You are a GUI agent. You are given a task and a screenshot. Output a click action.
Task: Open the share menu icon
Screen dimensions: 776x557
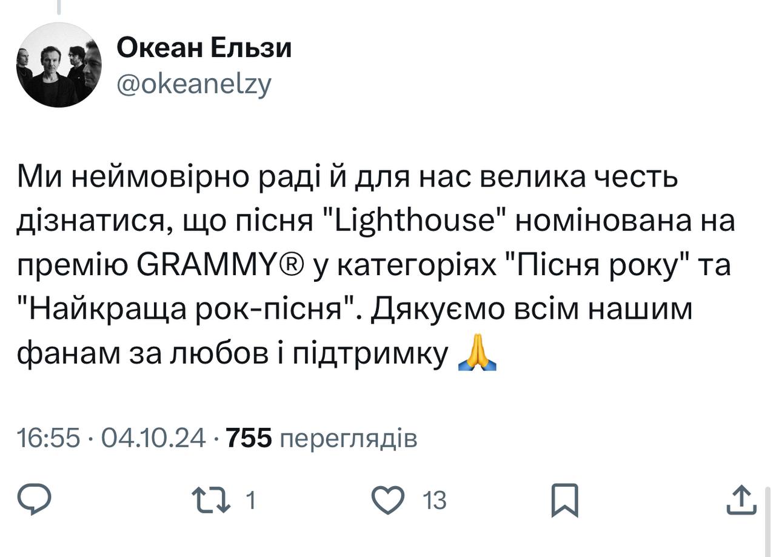[x=741, y=501]
